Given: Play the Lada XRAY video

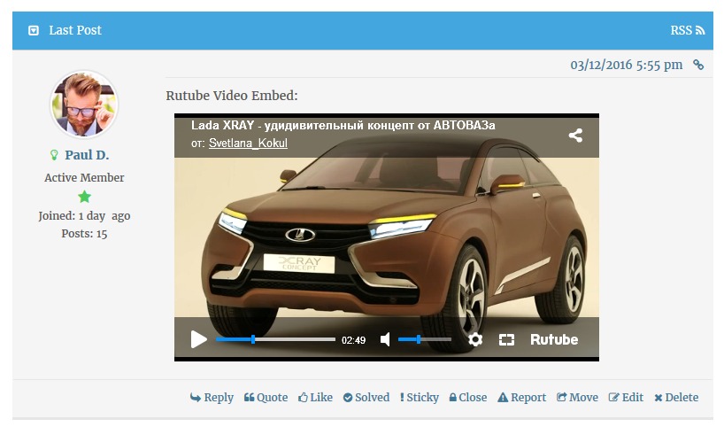Looking at the screenshot, I should click(199, 339).
